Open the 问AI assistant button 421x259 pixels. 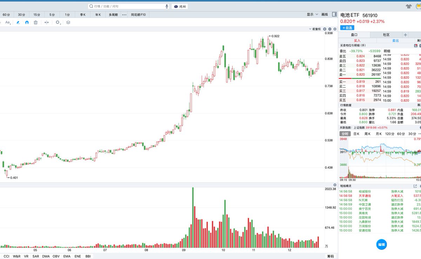coord(180,6)
